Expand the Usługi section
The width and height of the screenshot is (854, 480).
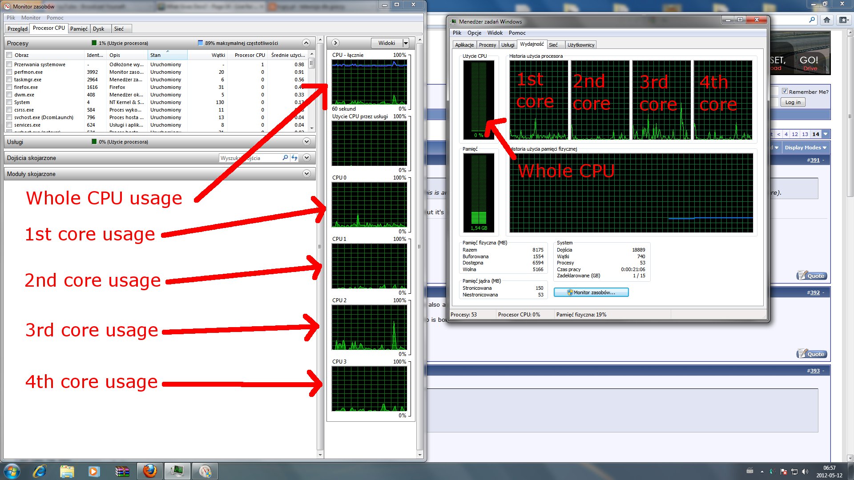(x=306, y=142)
